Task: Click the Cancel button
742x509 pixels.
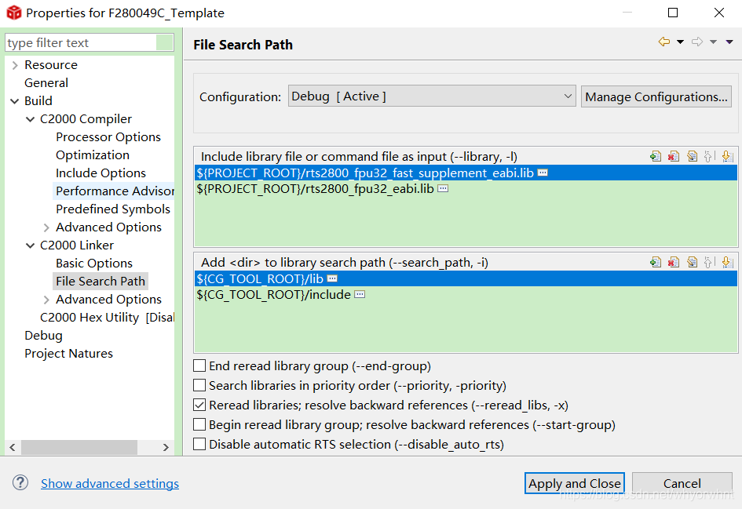Action: pyautogui.click(x=682, y=483)
